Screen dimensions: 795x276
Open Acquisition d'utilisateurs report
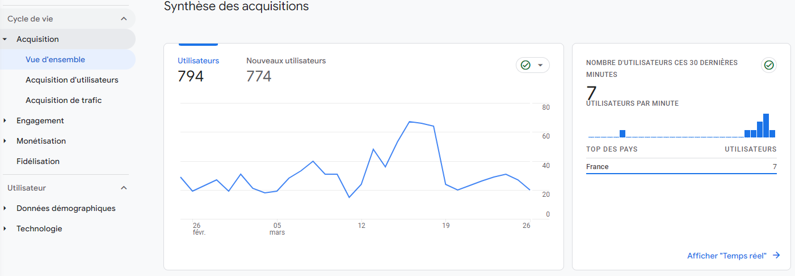71,80
